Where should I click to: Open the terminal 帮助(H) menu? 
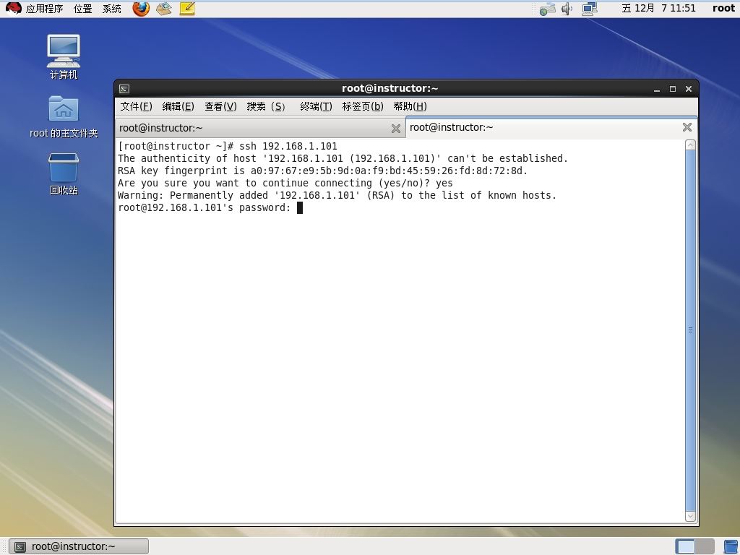(x=410, y=107)
